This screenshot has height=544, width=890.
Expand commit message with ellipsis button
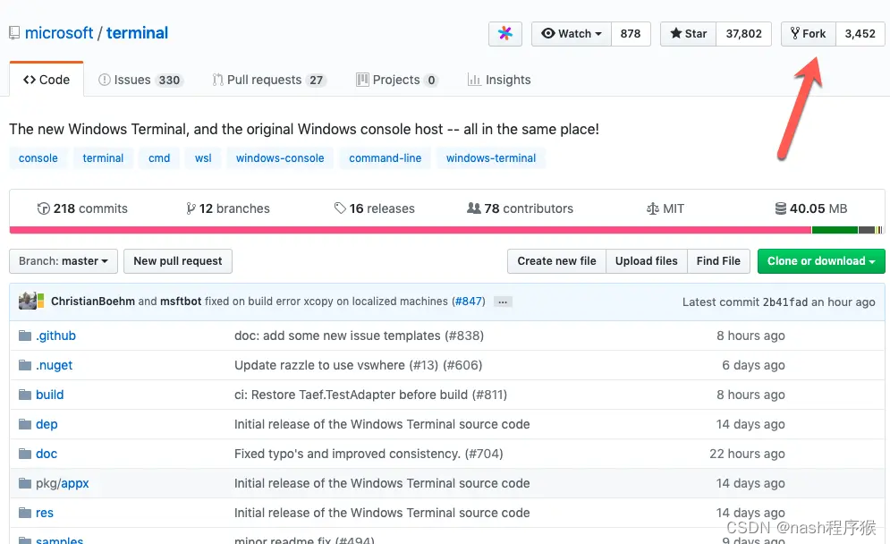[503, 302]
